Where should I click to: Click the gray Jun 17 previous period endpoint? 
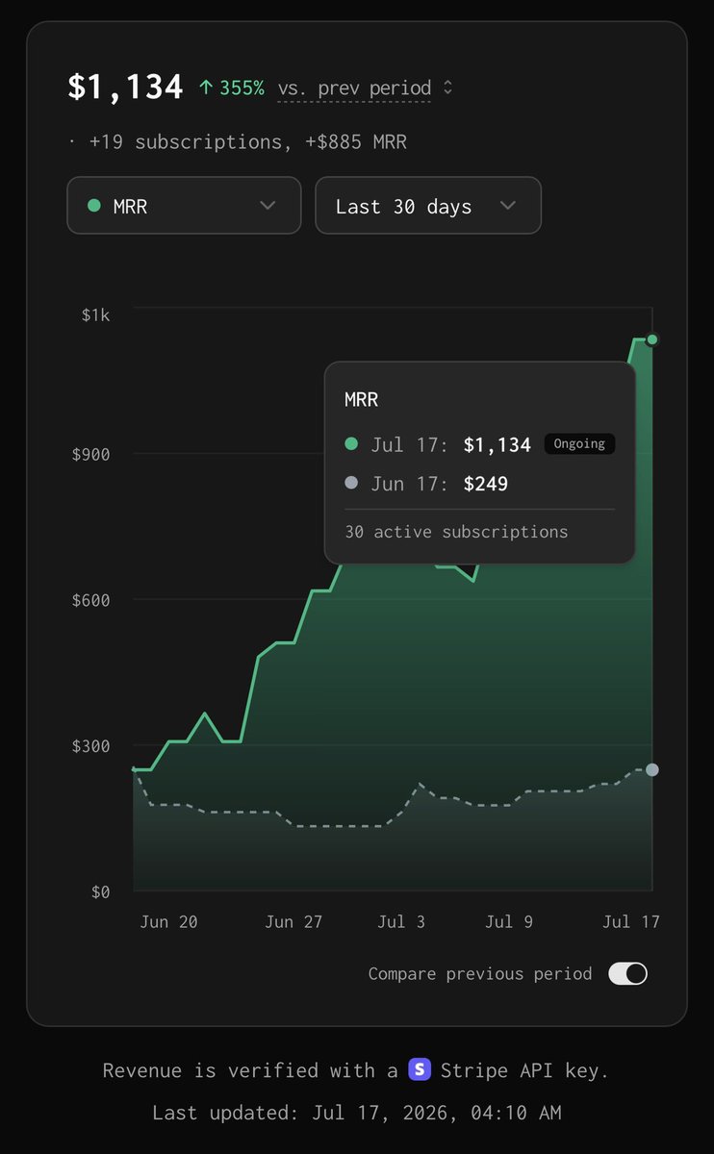[652, 769]
